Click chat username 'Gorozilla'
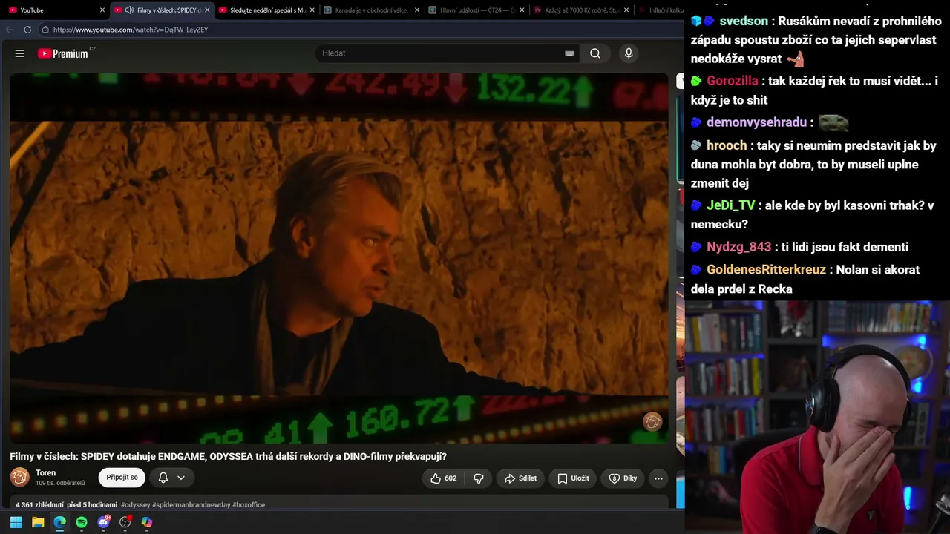The height and width of the screenshot is (534, 950). pyautogui.click(x=733, y=81)
